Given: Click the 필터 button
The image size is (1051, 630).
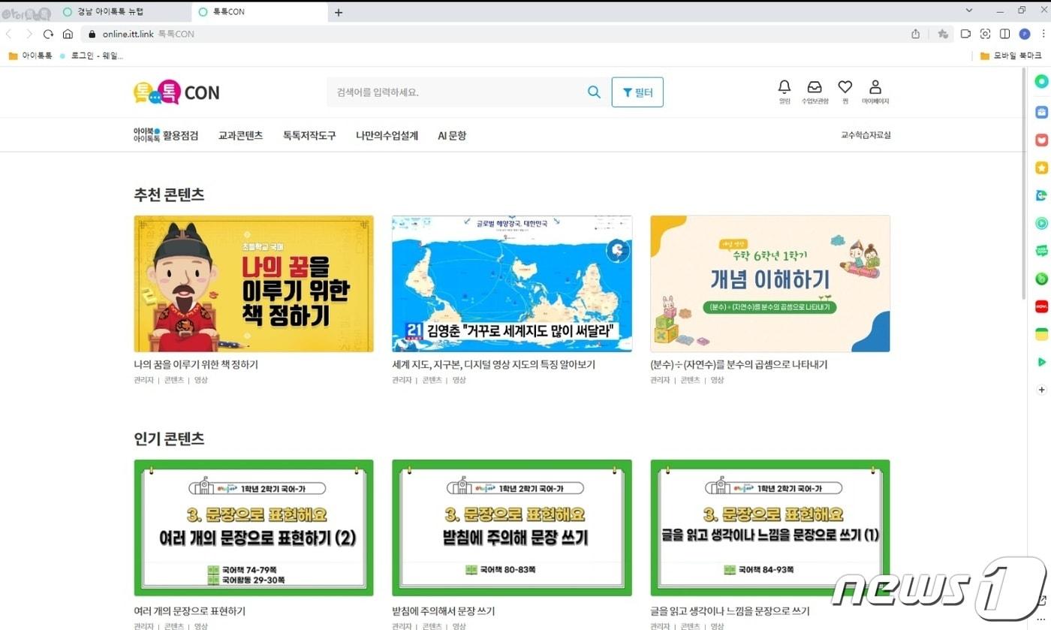Looking at the screenshot, I should tap(637, 92).
